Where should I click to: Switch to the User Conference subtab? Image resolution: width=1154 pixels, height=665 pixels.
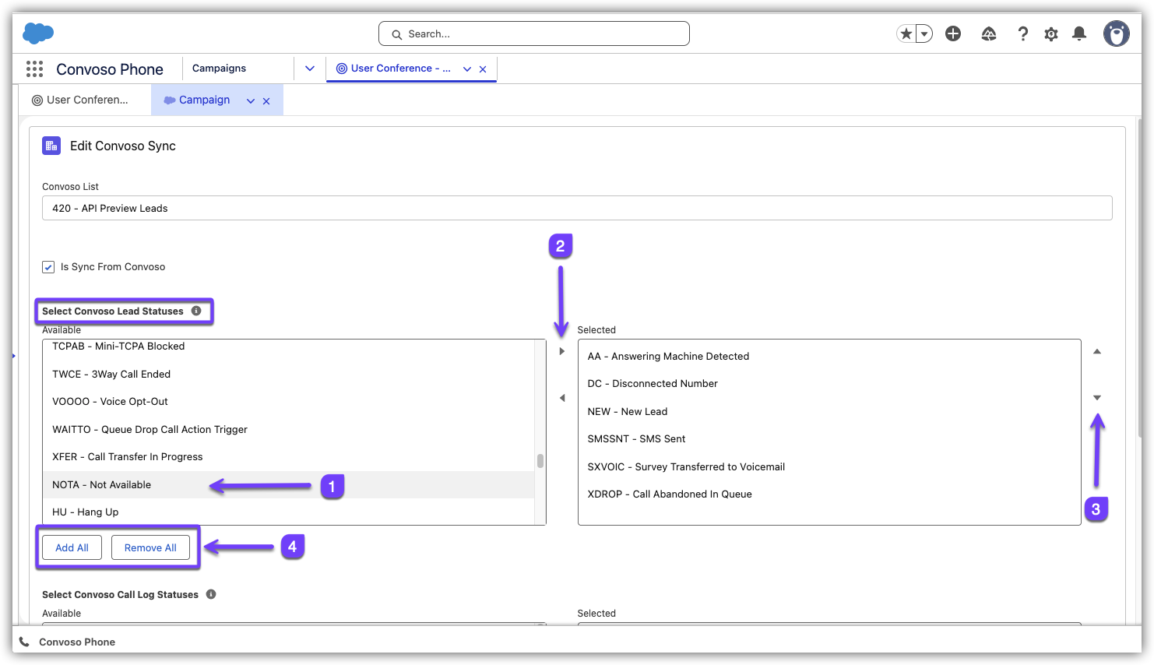pyautogui.click(x=80, y=100)
